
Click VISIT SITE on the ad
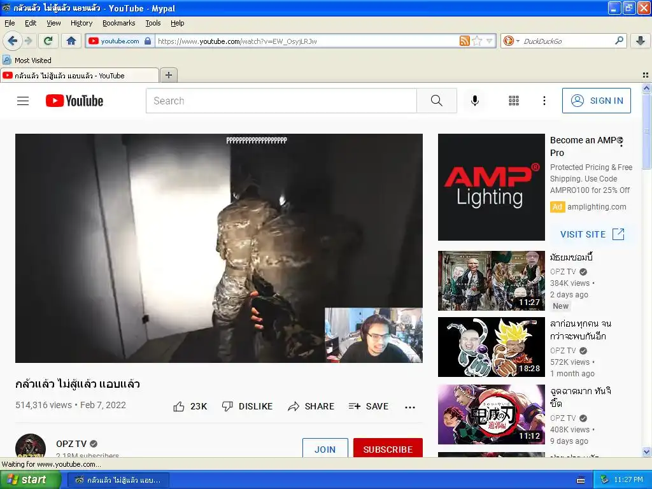point(592,234)
